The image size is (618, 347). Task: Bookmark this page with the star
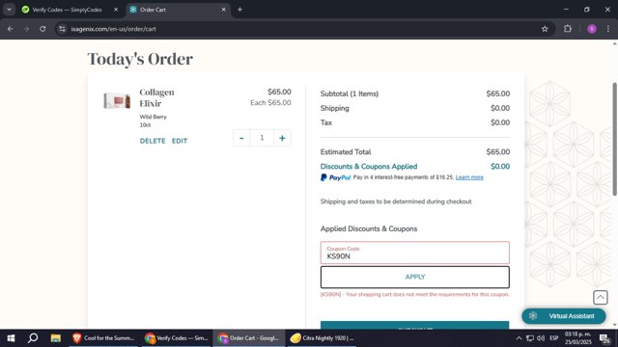[545, 29]
